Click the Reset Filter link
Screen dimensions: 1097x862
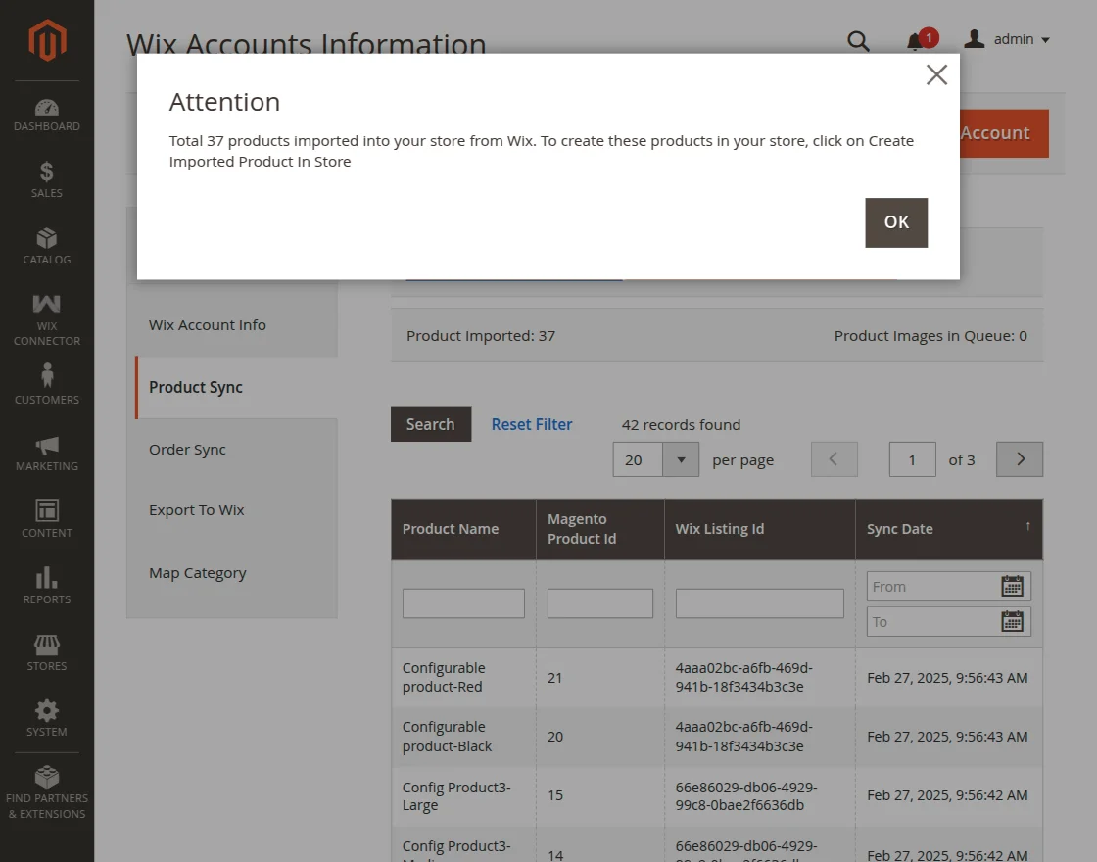(532, 424)
